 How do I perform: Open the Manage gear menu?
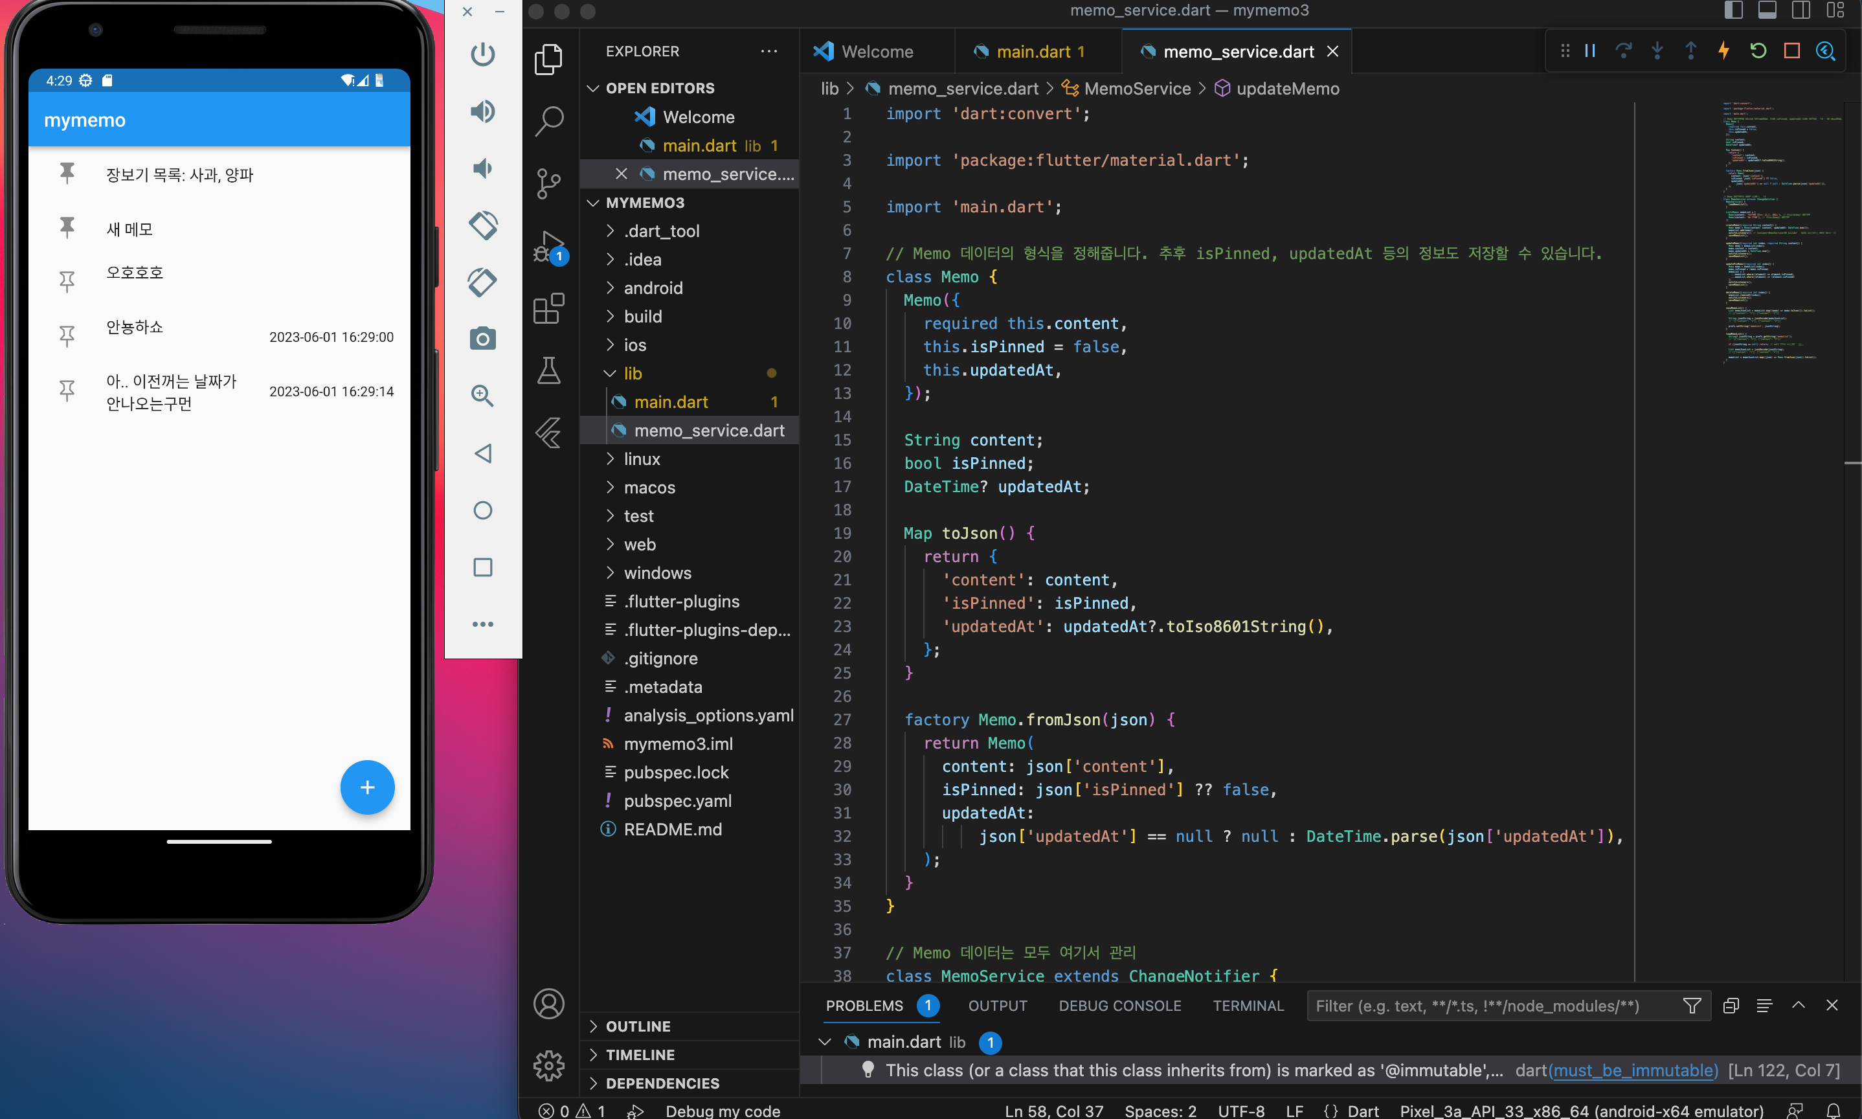549,1065
